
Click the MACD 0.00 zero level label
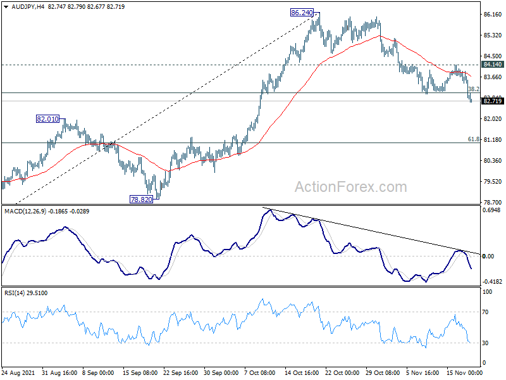488,256
